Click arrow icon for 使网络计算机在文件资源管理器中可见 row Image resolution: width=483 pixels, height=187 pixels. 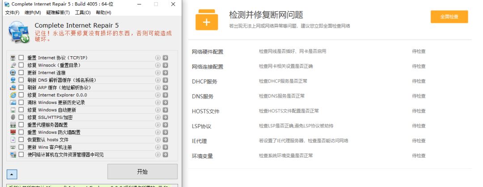(165, 155)
